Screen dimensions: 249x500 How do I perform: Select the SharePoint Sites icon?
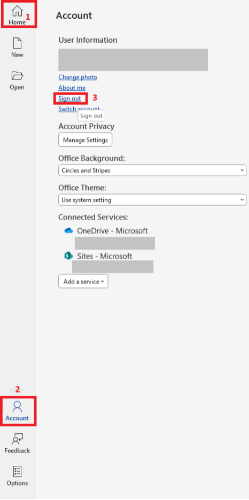(x=68, y=256)
